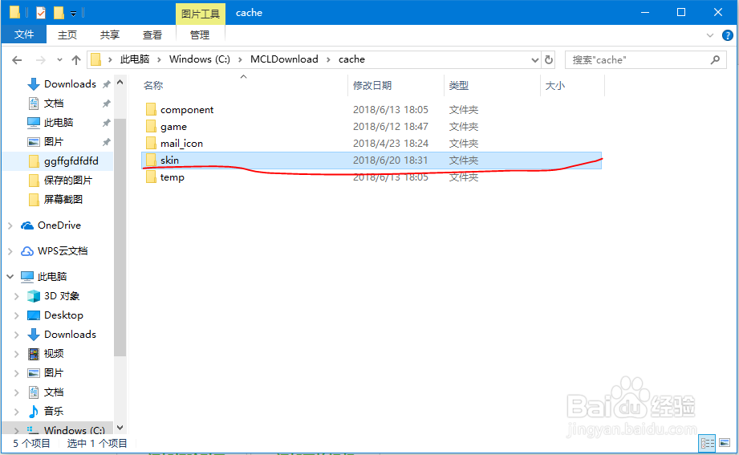Click the magnifier search icon
Image resolution: width=739 pixels, height=455 pixels.
(x=716, y=60)
